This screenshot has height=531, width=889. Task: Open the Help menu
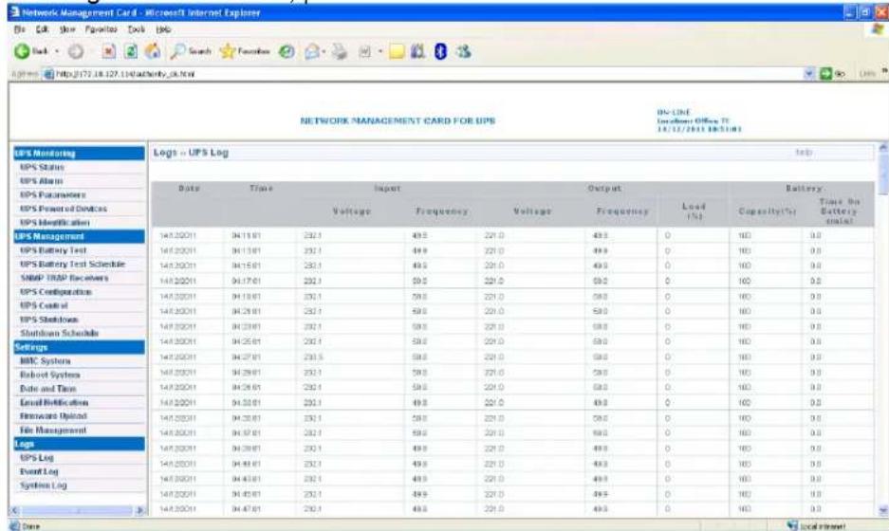[163, 28]
